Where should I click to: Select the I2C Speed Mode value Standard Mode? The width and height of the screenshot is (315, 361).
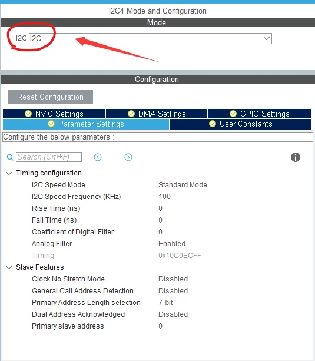[x=183, y=185]
